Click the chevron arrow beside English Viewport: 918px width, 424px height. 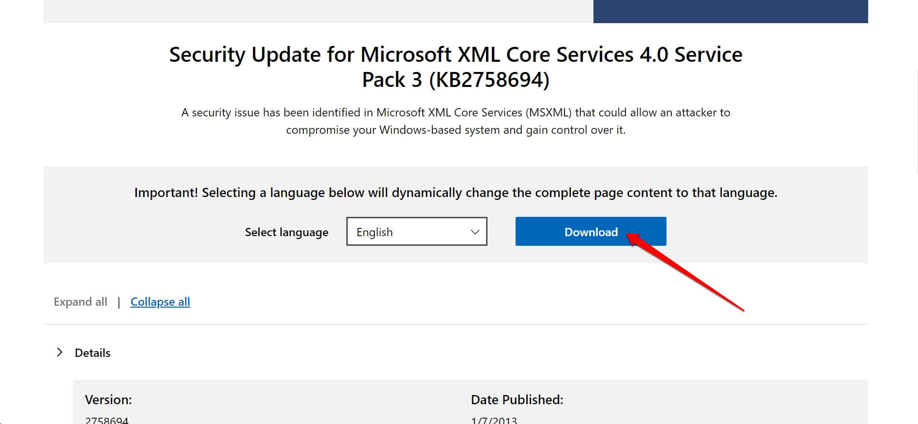pos(475,232)
